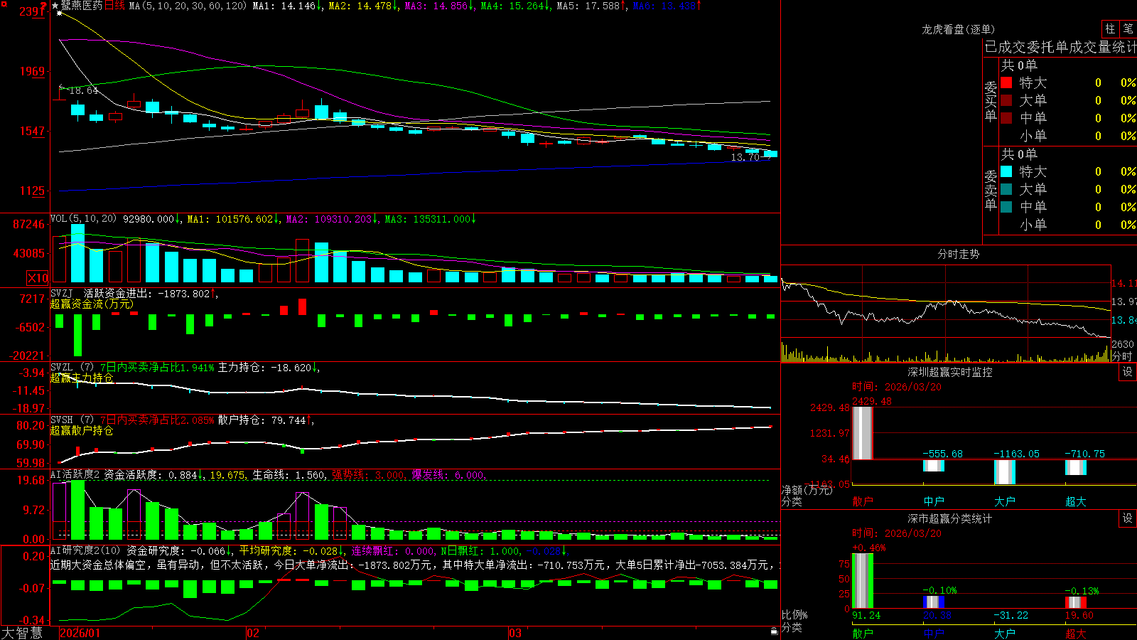
Task: Click the cyan 特大 sell order swatch
Action: [1006, 171]
